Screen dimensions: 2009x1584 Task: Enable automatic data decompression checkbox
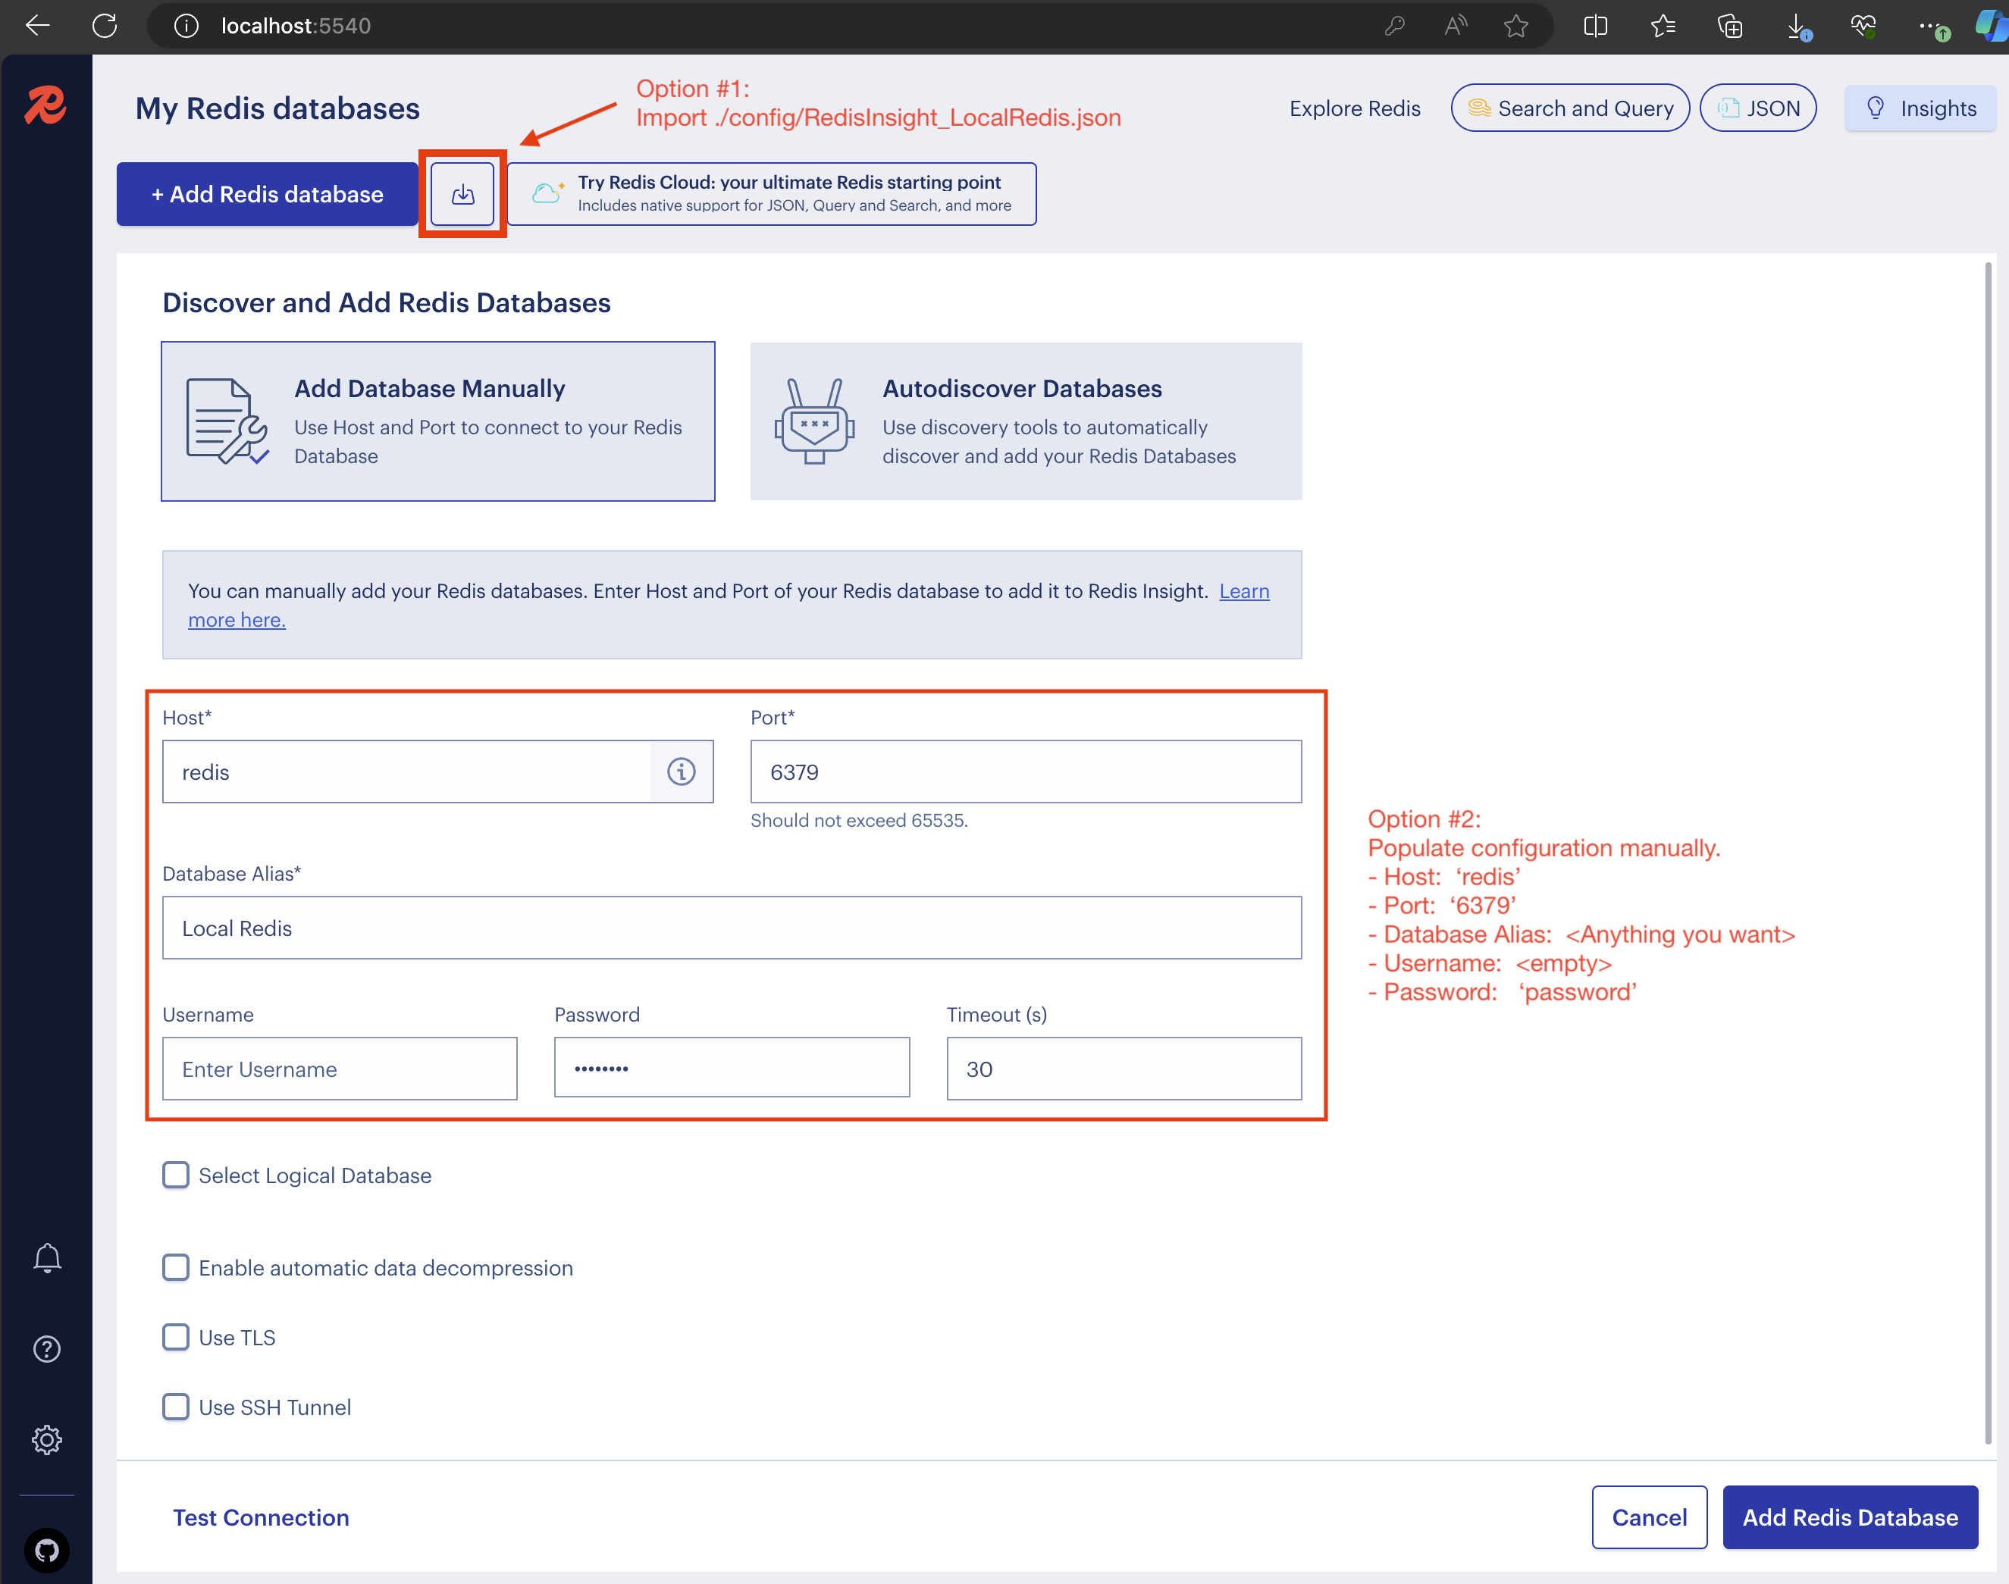pyautogui.click(x=175, y=1268)
